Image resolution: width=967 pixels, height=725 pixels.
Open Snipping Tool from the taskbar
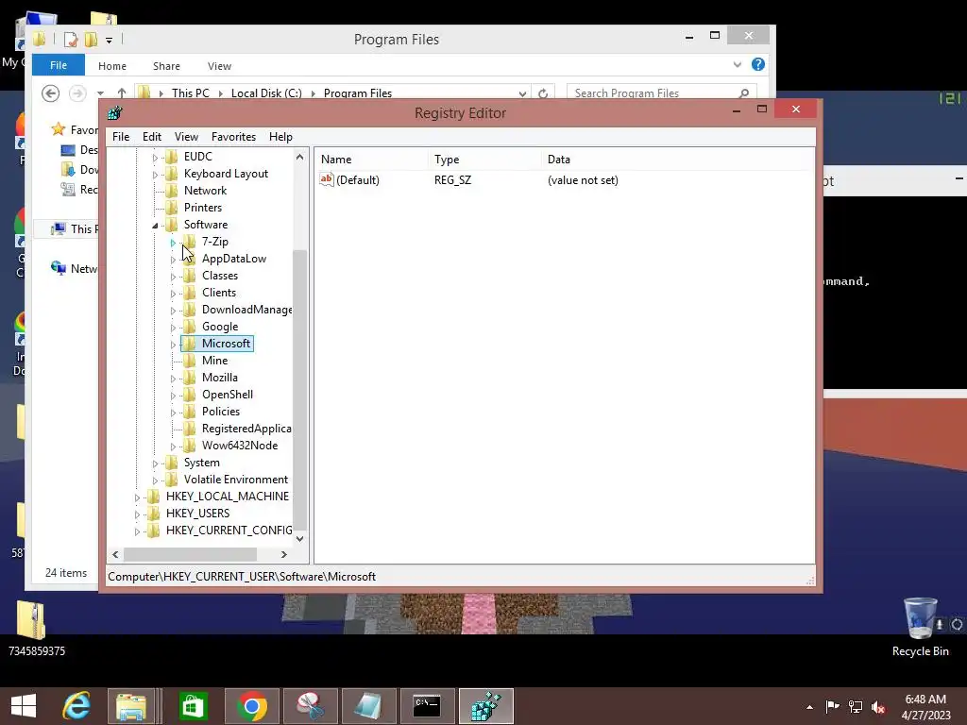(310, 706)
